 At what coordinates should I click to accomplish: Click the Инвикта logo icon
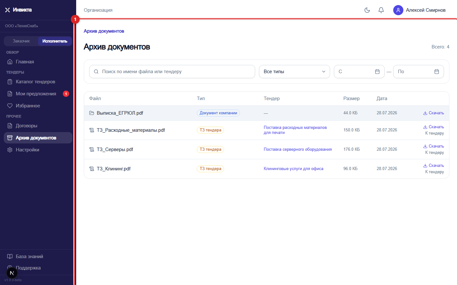pyautogui.click(x=8, y=10)
